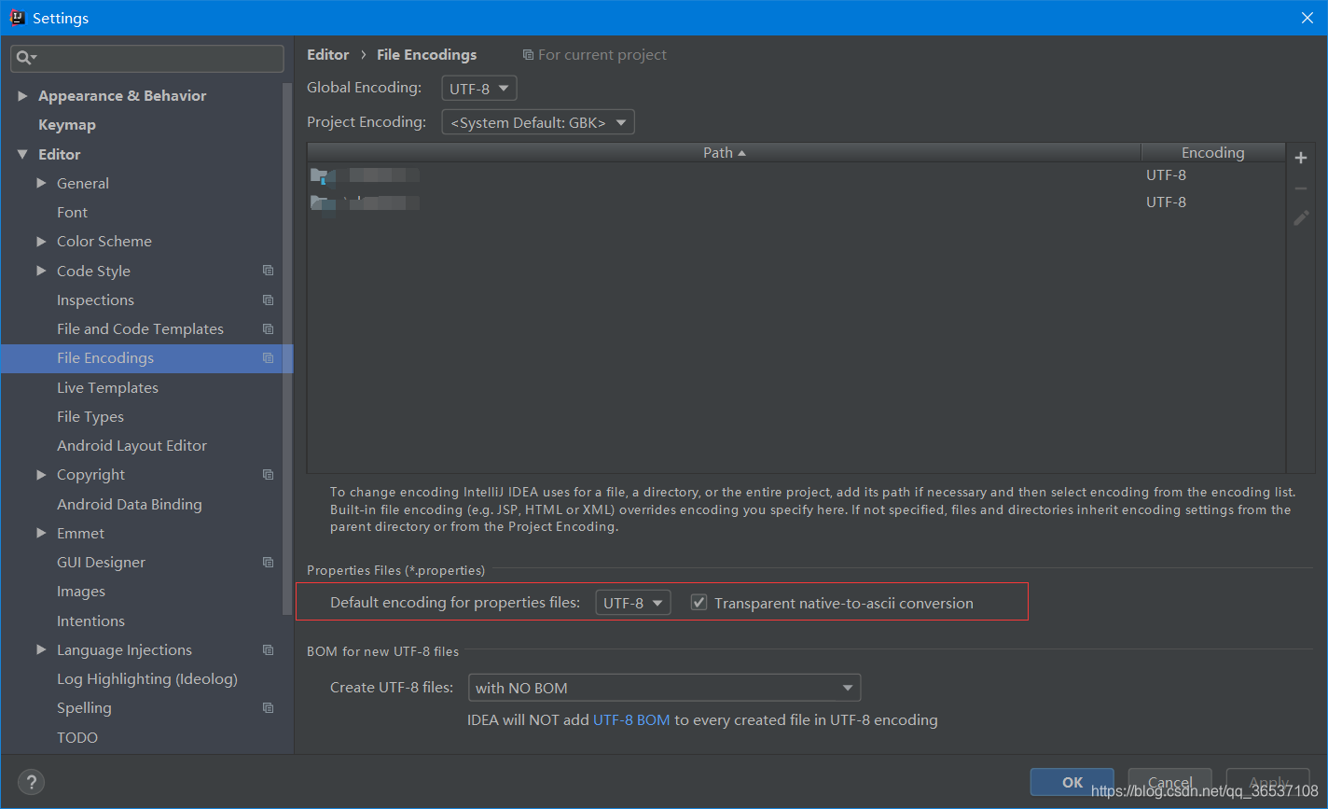This screenshot has width=1328, height=809.
Task: Click the second folder icon in Path table
Action: tap(320, 202)
